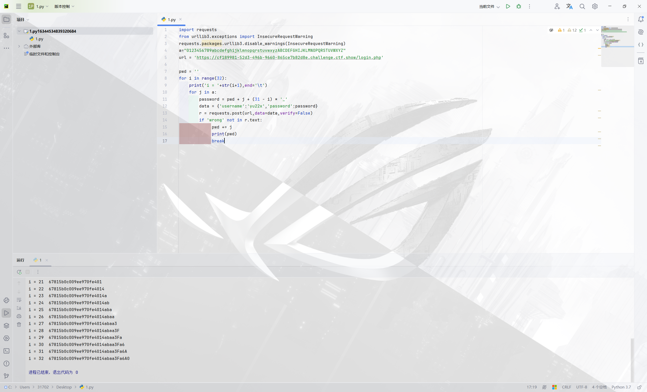Screen dimensions: 647x392
Task: Open the ctf.show login.php URL link
Action: (x=289, y=57)
